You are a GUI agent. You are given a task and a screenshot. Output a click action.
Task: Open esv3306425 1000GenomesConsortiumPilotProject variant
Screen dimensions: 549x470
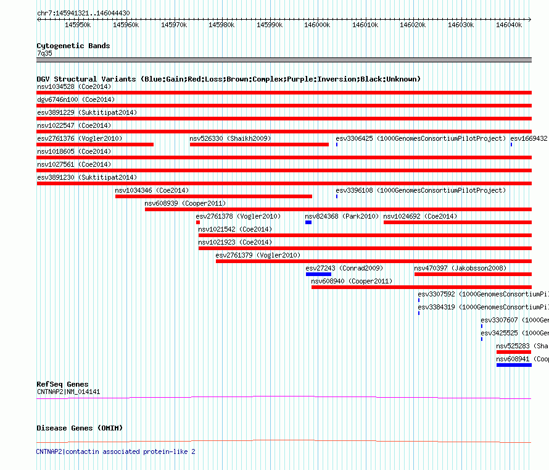click(421, 138)
